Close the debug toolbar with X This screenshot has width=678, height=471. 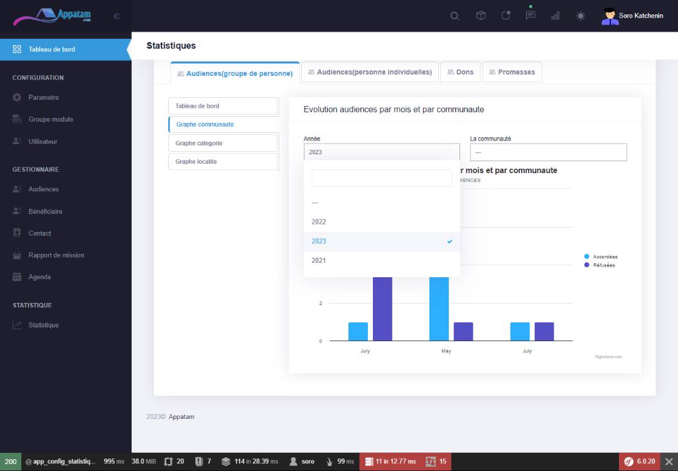click(669, 462)
